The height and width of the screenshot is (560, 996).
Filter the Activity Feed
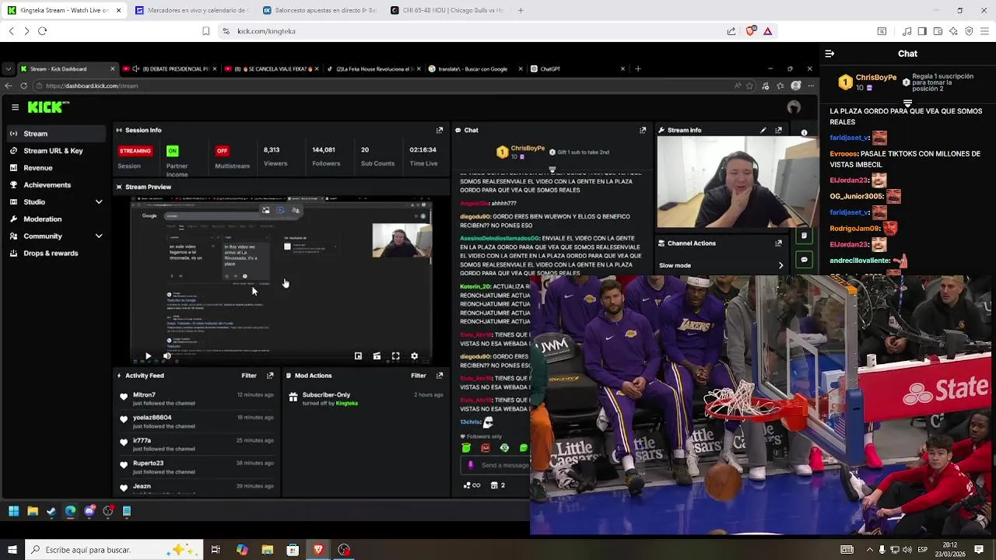point(249,375)
